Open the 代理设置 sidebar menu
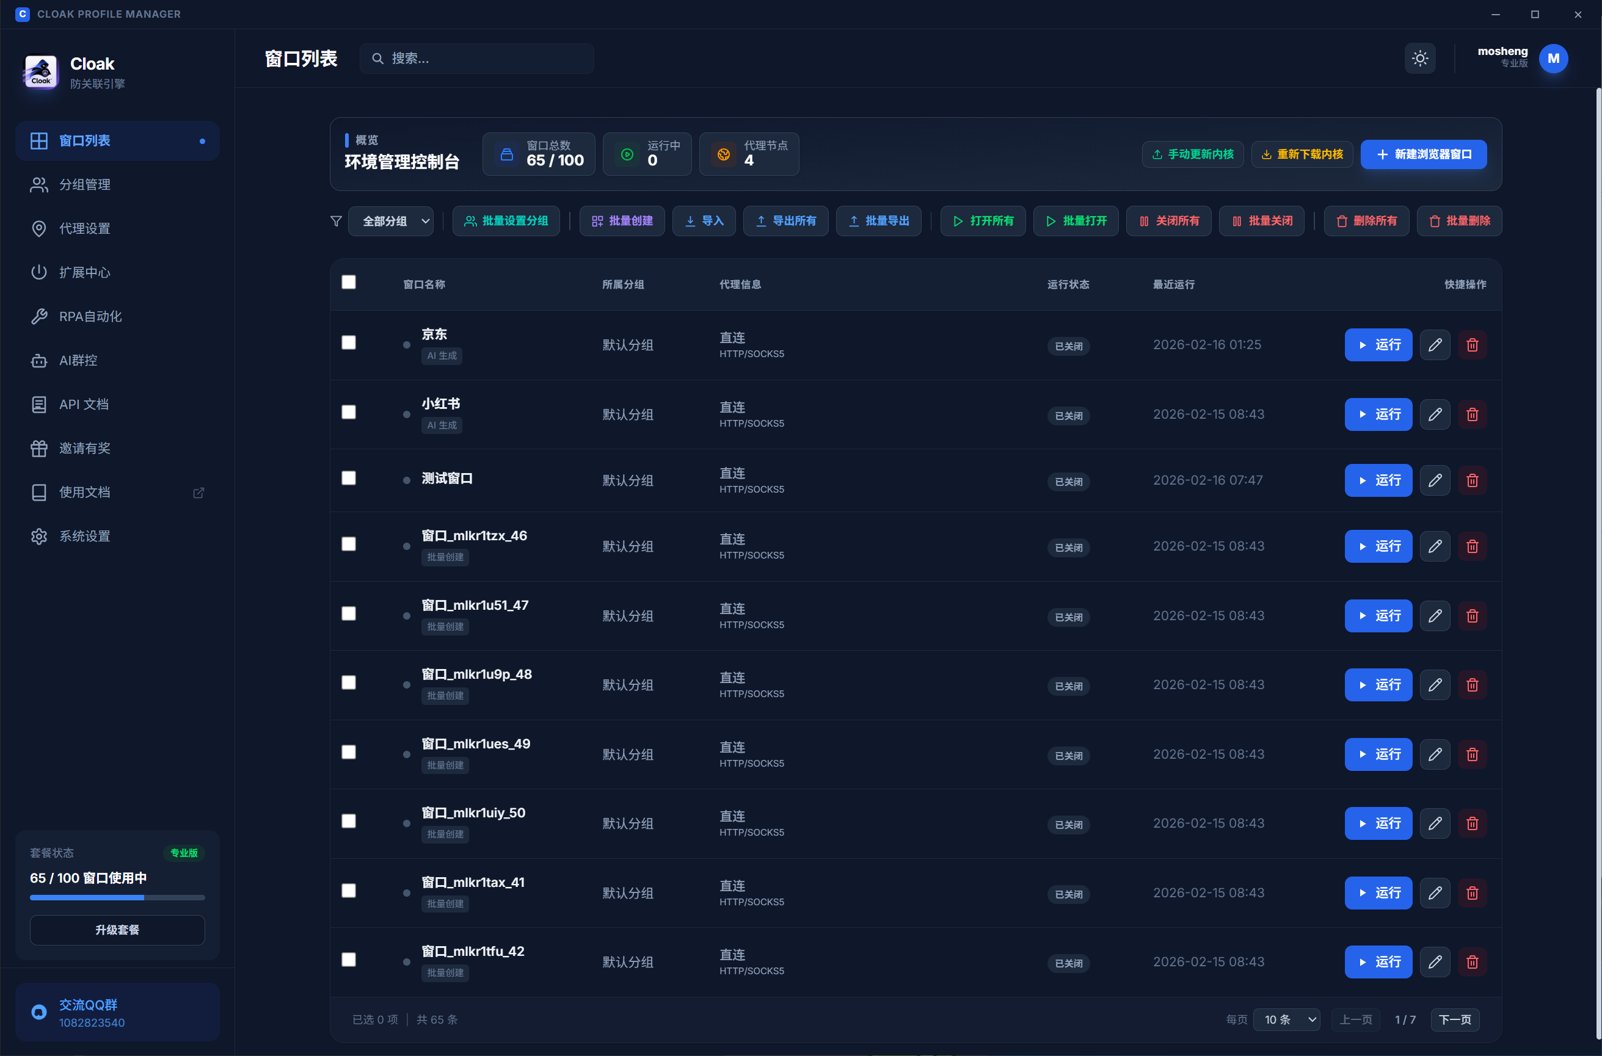 click(85, 228)
